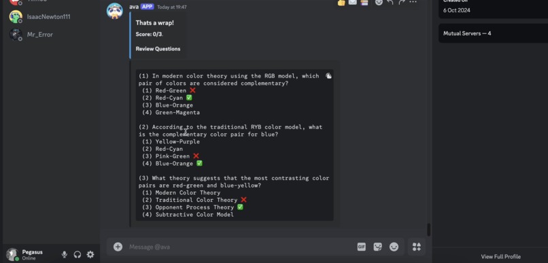Mute microphone in the user panel
The height and width of the screenshot is (263, 548).
pyautogui.click(x=65, y=255)
